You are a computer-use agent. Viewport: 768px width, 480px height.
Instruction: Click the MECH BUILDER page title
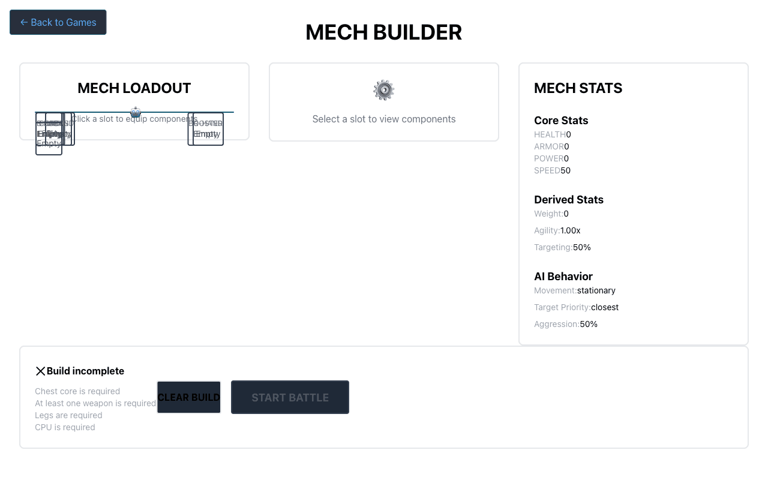(x=383, y=32)
